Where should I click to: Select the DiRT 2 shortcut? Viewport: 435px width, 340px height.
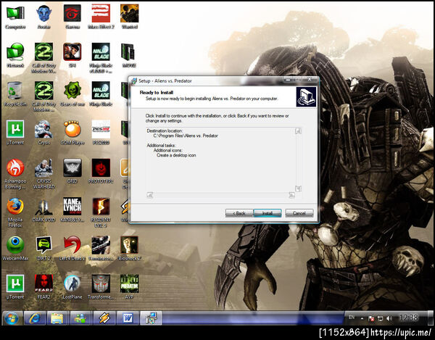coord(43,249)
